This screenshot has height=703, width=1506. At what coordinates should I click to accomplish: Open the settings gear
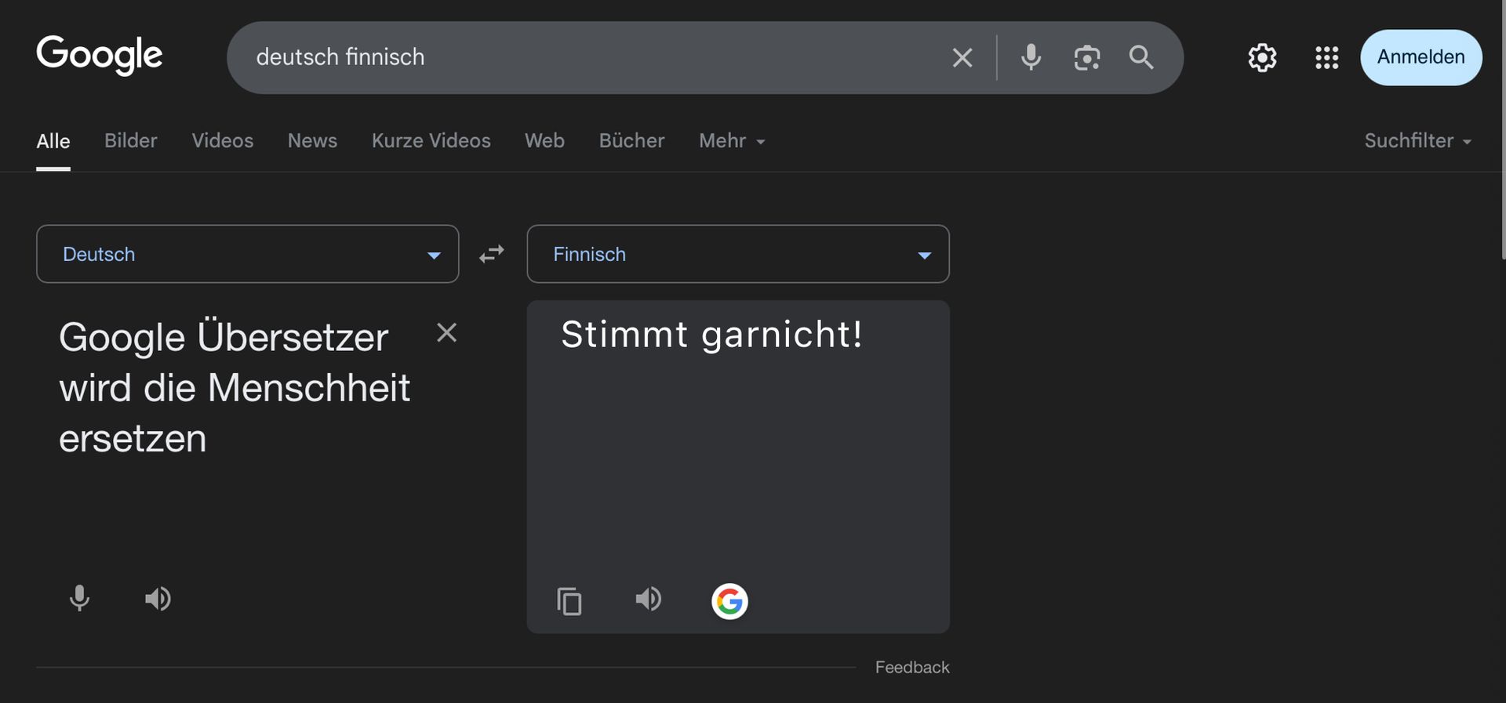coord(1262,57)
